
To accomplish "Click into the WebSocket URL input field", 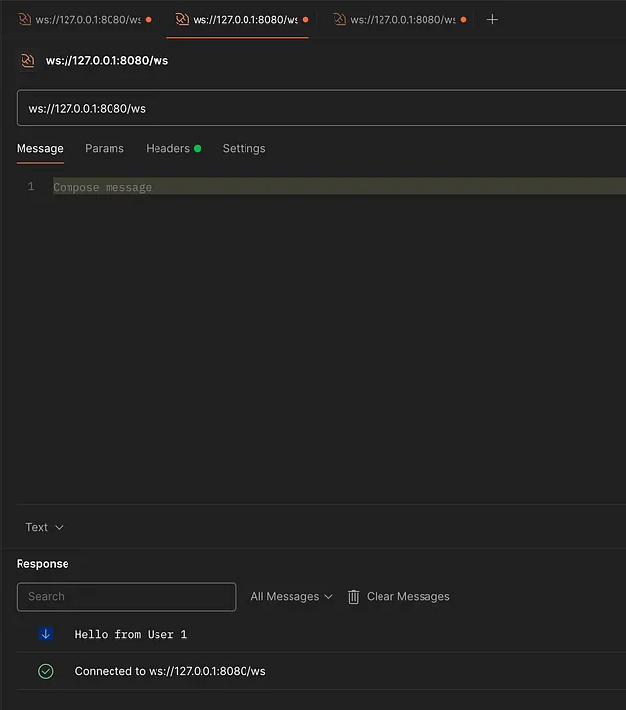I will 313,108.
